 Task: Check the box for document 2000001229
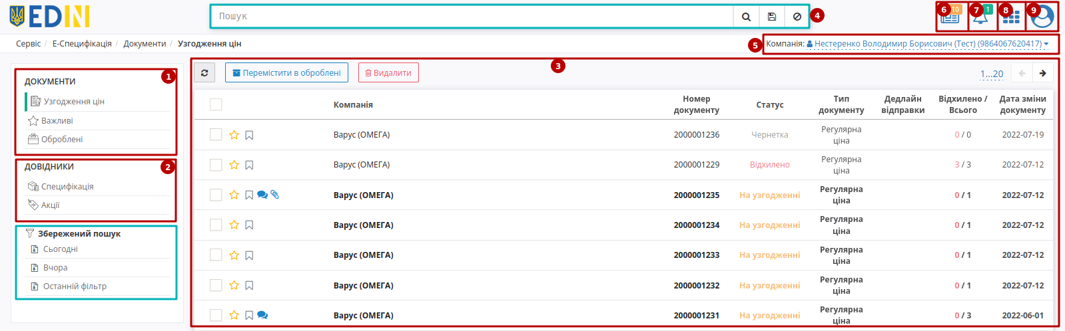(216, 165)
